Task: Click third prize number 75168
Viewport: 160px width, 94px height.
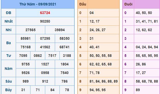Action: [x=26, y=47]
